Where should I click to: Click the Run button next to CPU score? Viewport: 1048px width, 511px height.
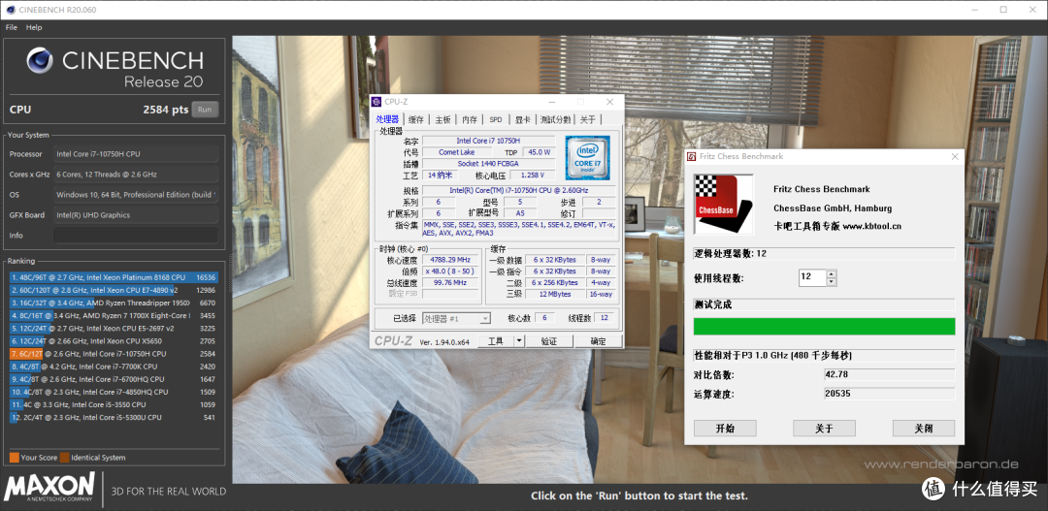click(x=205, y=110)
